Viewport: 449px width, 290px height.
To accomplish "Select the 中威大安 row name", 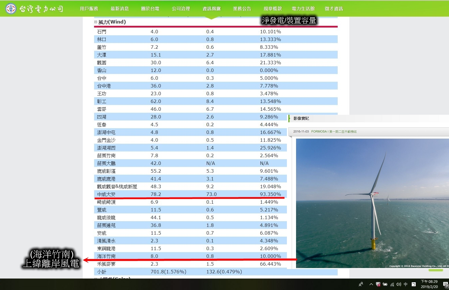I will pyautogui.click(x=106, y=194).
